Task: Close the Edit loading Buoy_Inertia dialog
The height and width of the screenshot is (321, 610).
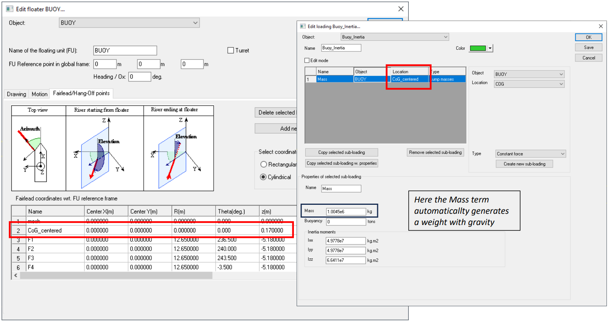Action: (601, 26)
